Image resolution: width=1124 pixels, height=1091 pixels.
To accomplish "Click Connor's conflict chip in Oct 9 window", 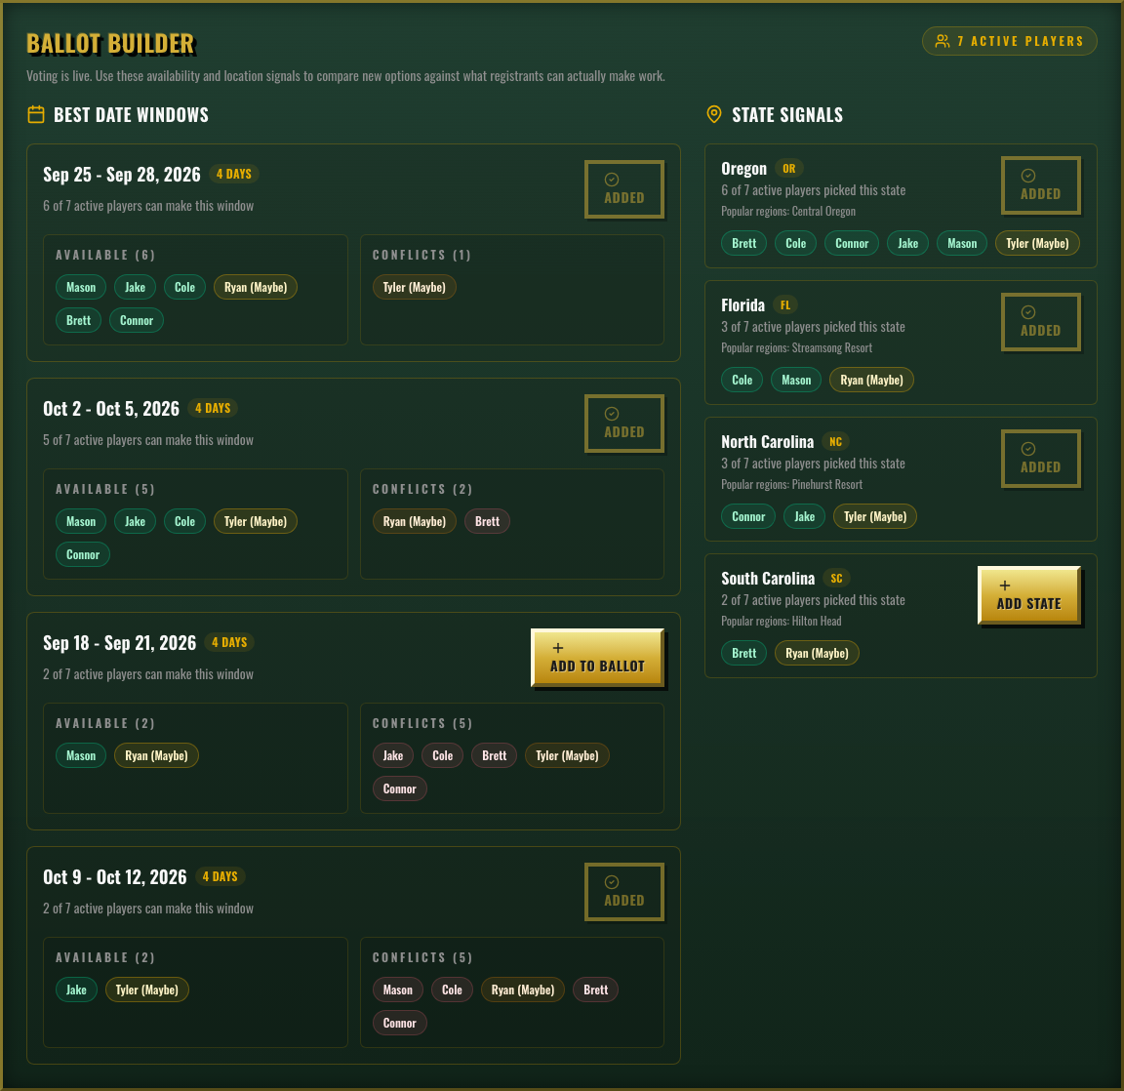I will point(399,1023).
